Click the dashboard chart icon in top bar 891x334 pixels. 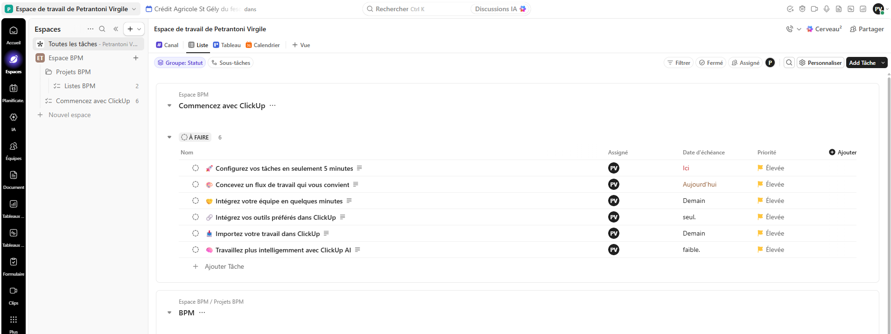(x=863, y=9)
